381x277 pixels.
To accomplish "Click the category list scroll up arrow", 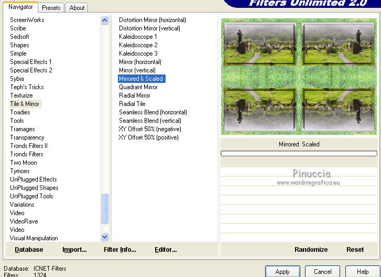I will point(104,20).
